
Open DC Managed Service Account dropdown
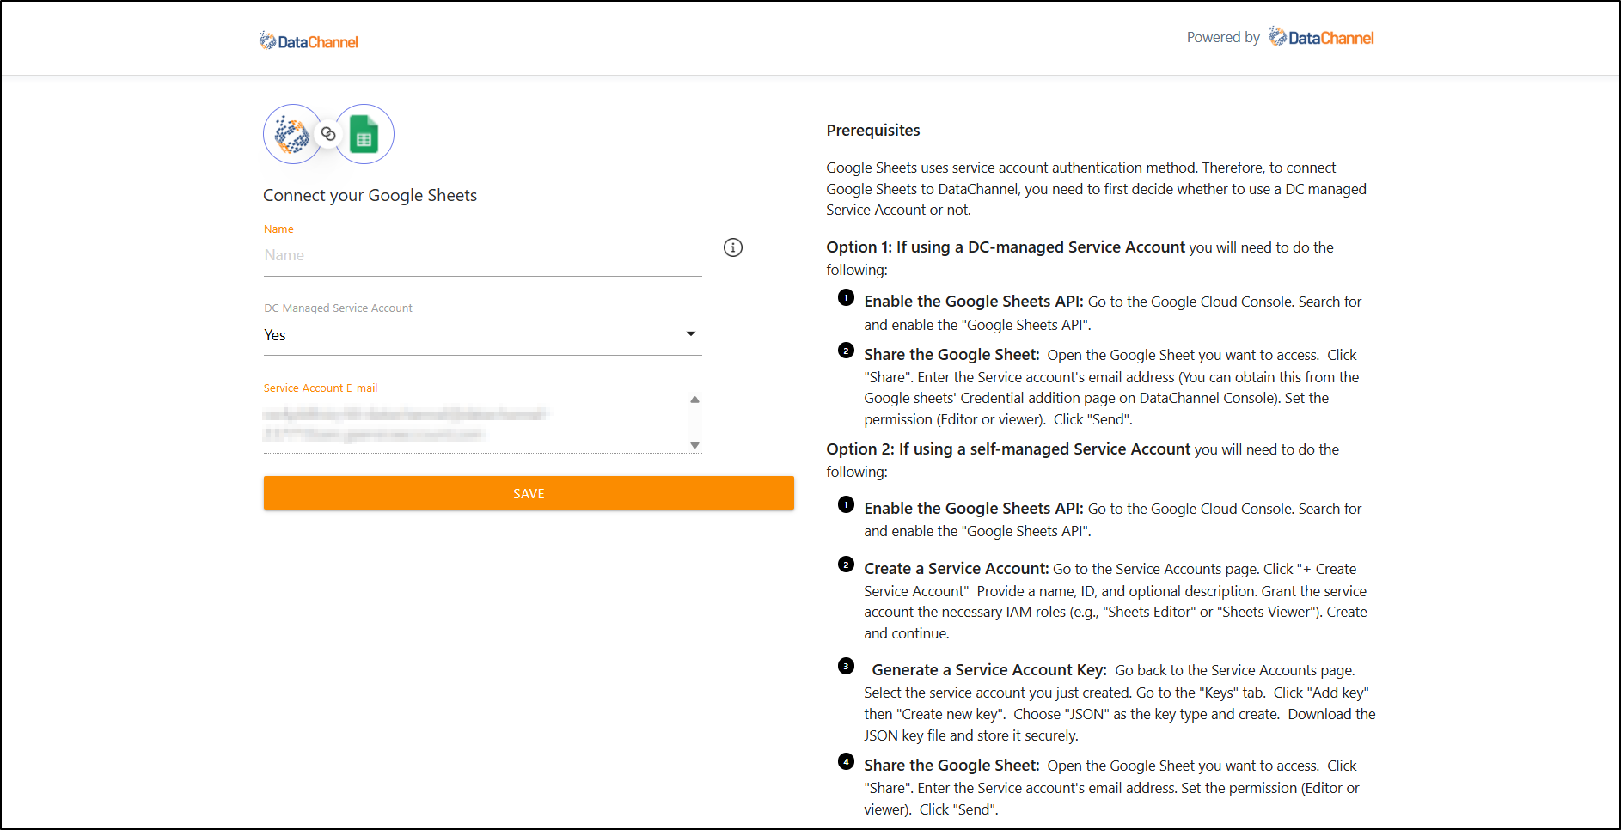pyautogui.click(x=483, y=335)
